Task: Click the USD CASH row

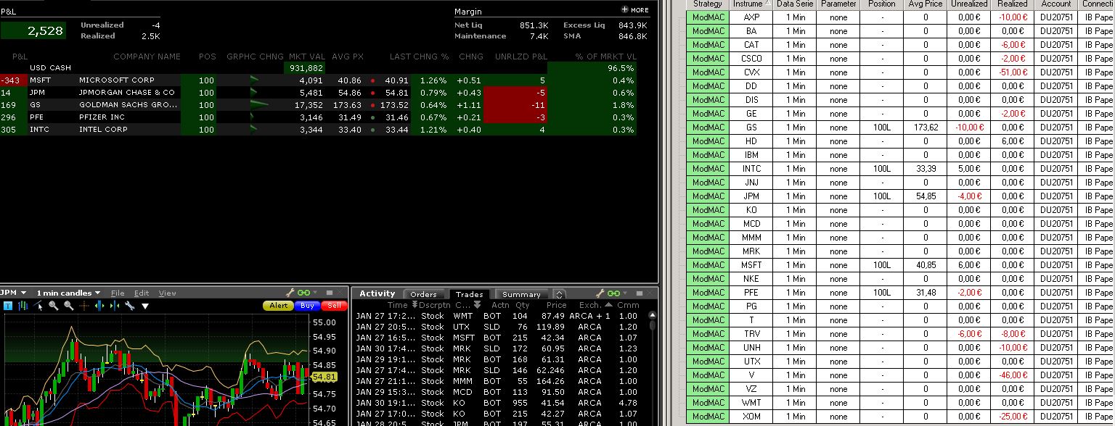Action: point(318,68)
